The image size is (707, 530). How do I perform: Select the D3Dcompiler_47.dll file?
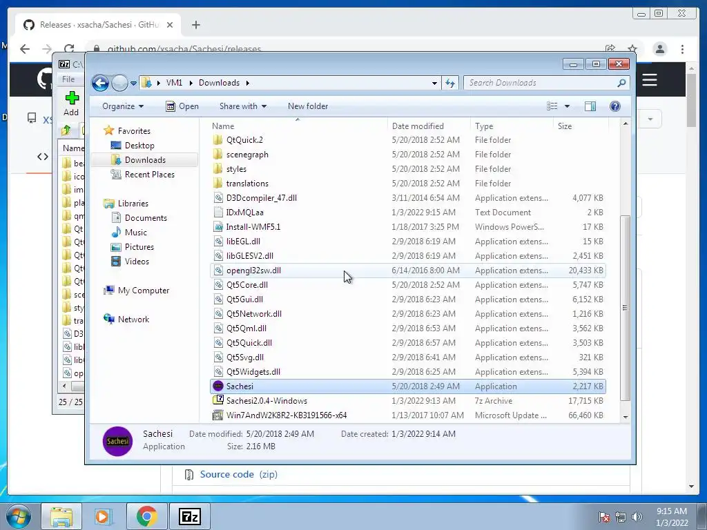(407, 198)
